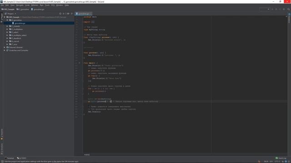The image size is (291, 163).
Task: Collapse the 1_goroutine folder
Action: 7,20
